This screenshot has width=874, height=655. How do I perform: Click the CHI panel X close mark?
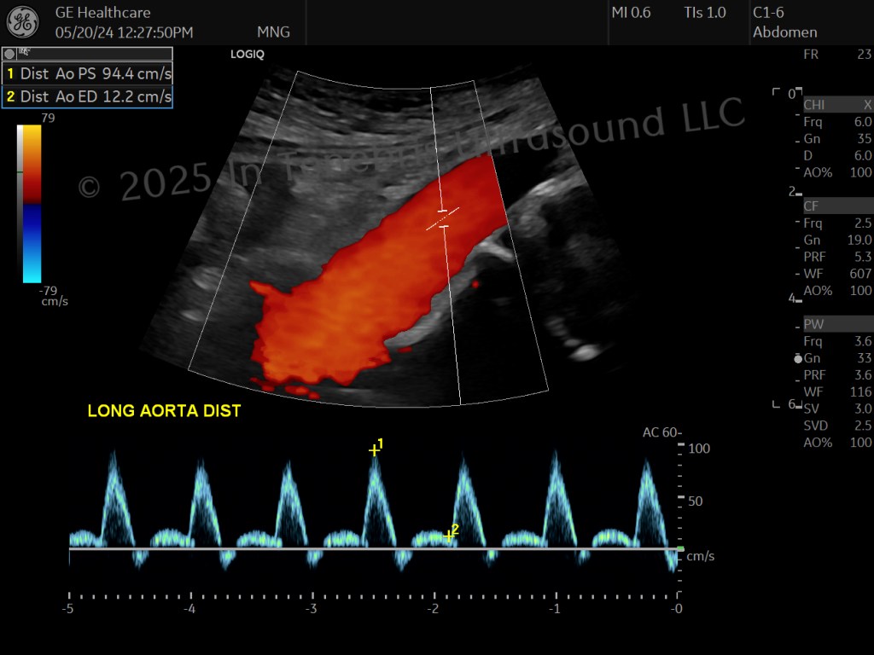click(x=867, y=105)
